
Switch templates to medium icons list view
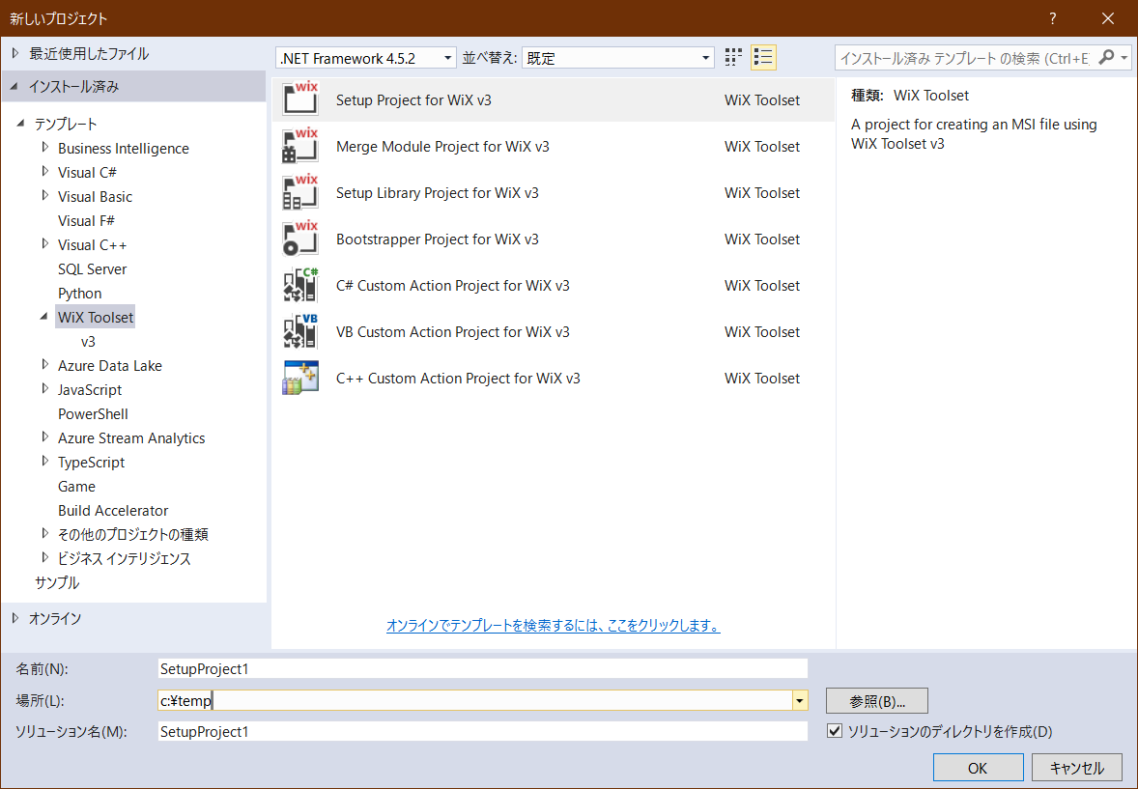click(763, 57)
